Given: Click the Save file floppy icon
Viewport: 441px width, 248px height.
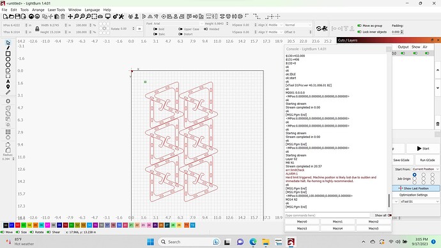Looking at the screenshot, I should pyautogui.click(x=17, y=17).
